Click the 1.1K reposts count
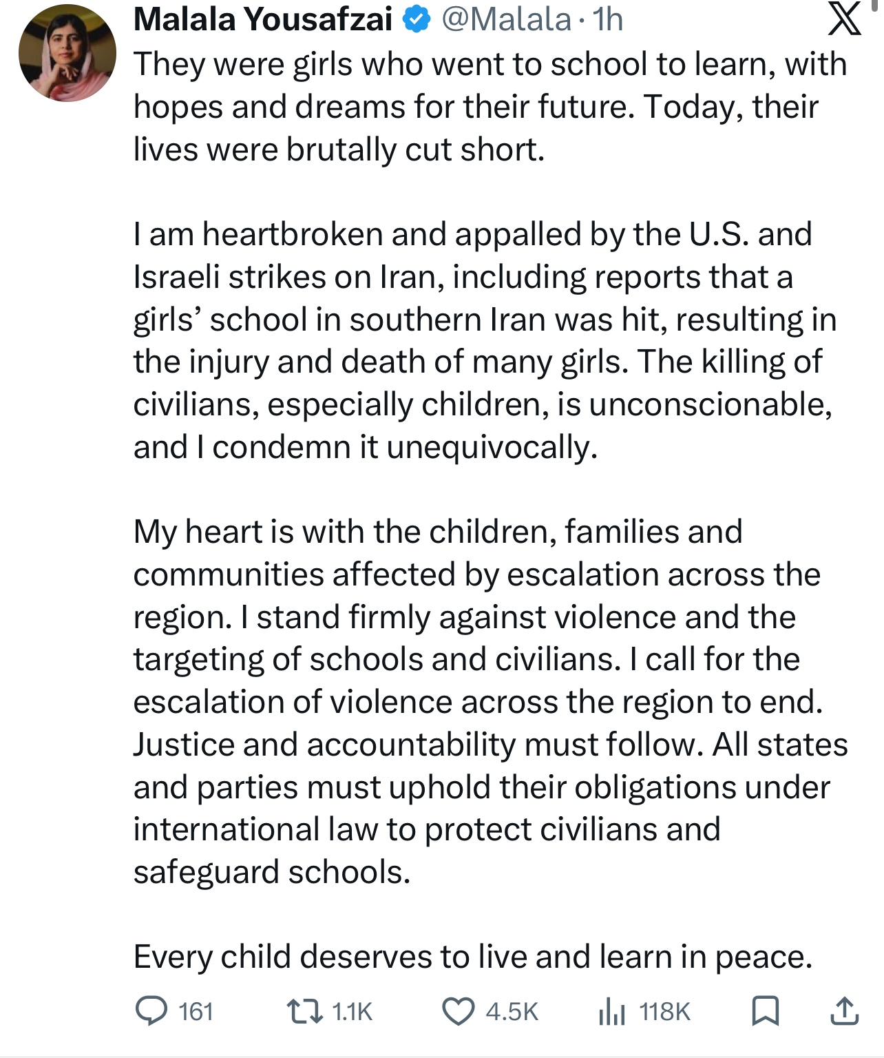This screenshot has height=1058, width=884. pyautogui.click(x=352, y=1011)
